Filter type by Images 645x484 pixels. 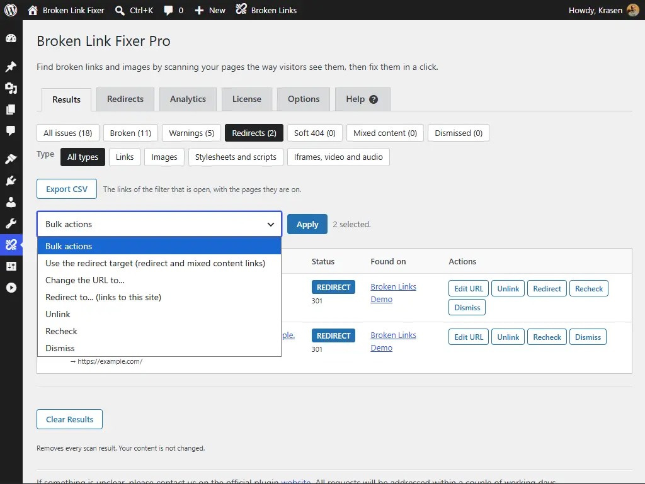(164, 157)
